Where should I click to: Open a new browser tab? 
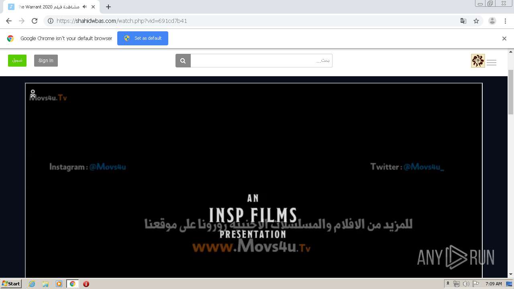108,7
